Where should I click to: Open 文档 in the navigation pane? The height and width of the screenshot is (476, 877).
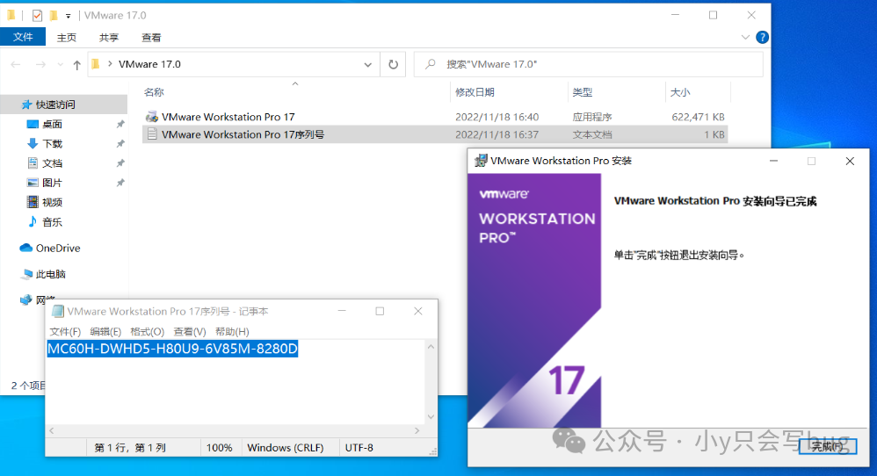52,163
